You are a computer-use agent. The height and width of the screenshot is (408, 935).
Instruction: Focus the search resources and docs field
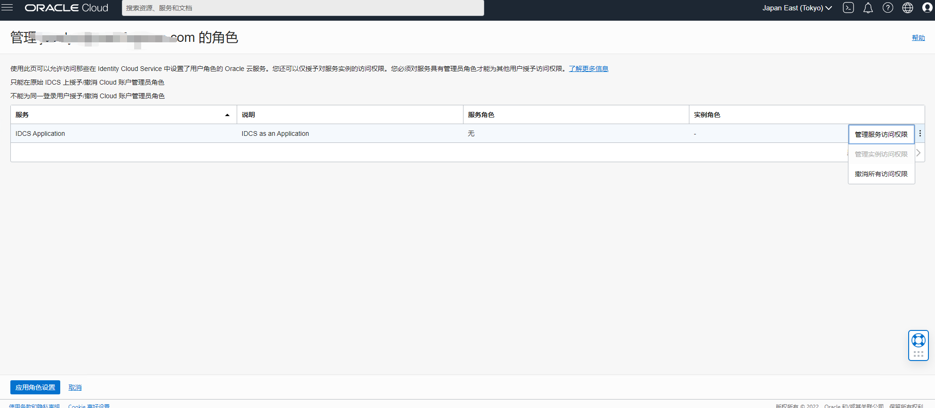303,8
